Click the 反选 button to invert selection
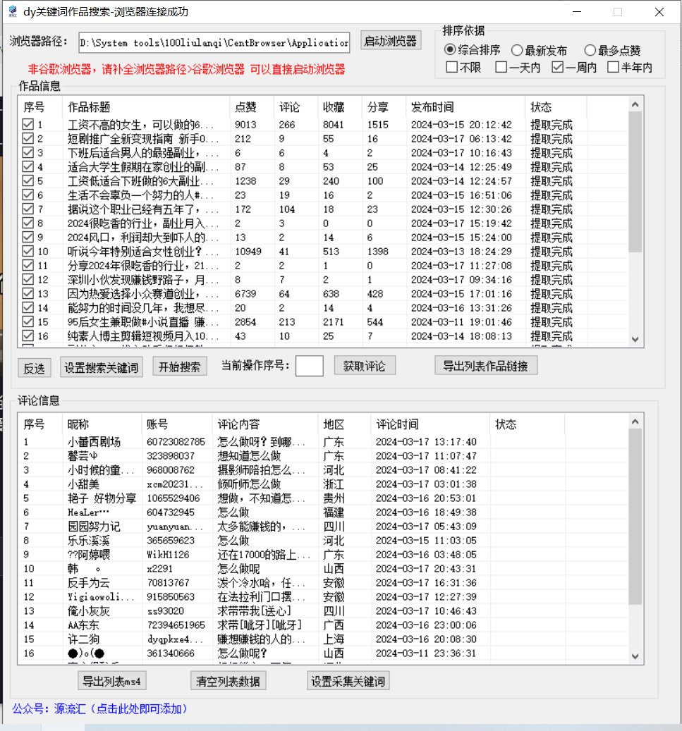 34,367
